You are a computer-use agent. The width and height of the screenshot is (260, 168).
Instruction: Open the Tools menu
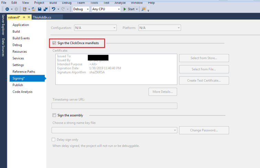[94, 3]
